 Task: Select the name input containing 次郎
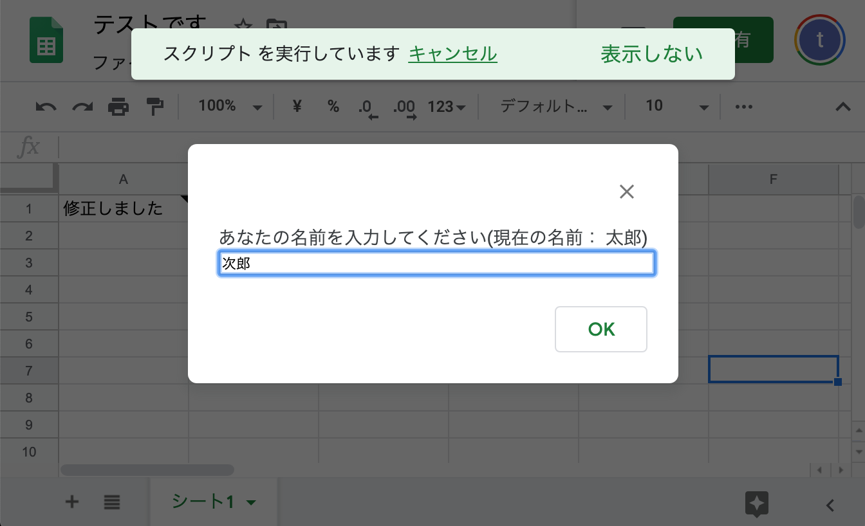pos(436,263)
